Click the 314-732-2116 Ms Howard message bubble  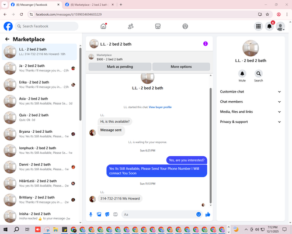pyautogui.click(x=120, y=198)
